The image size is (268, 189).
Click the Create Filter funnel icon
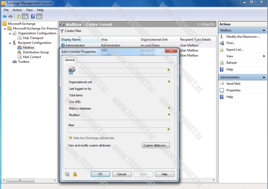(x=62, y=31)
